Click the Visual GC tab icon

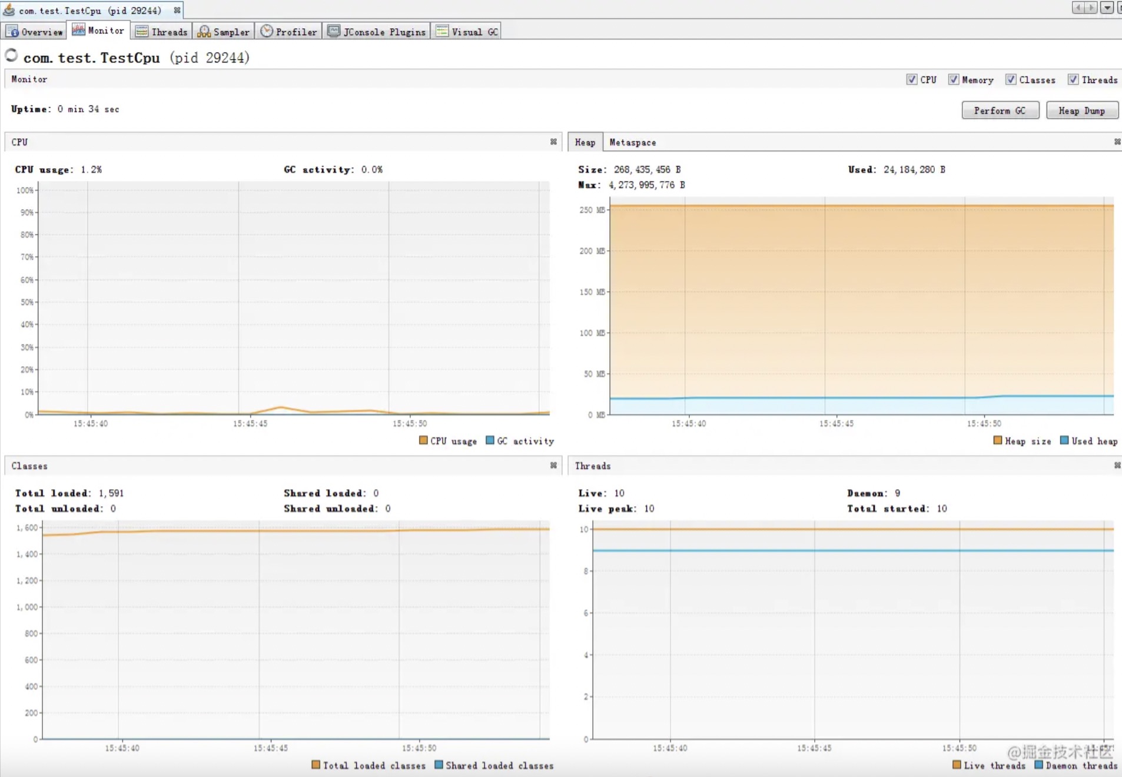442,31
